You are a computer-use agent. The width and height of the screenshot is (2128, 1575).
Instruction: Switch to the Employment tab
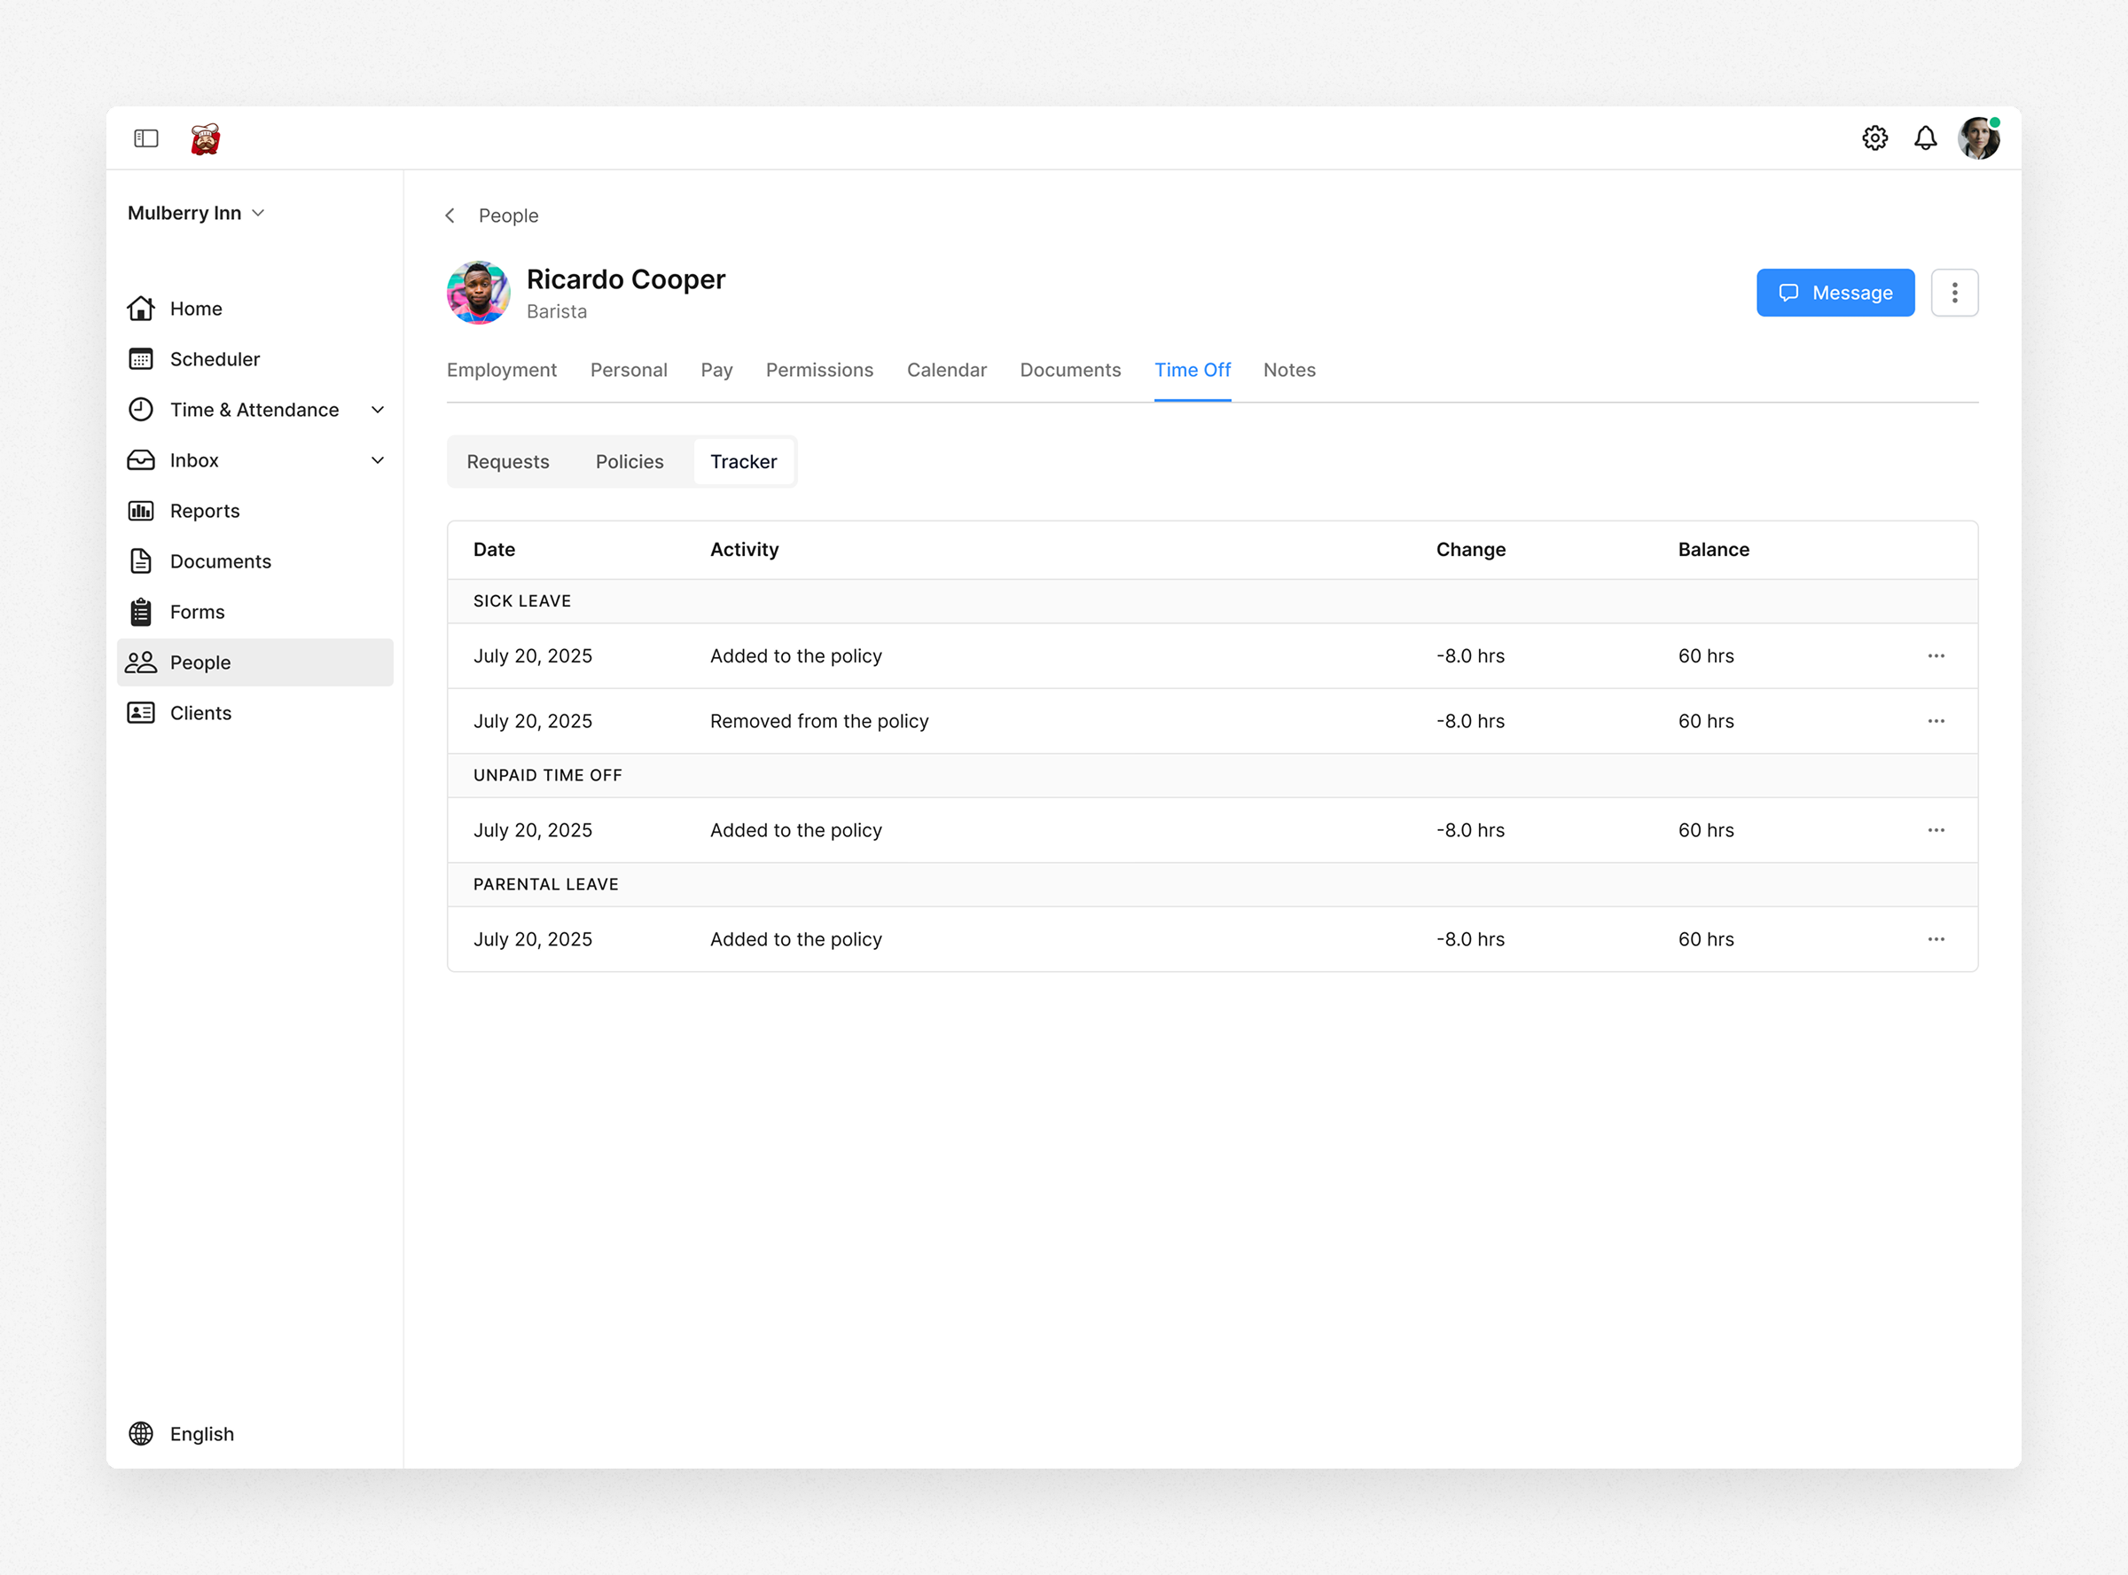[501, 370]
